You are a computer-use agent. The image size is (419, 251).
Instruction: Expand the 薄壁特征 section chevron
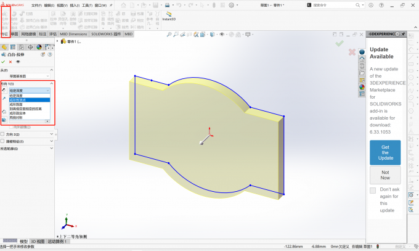52,141
